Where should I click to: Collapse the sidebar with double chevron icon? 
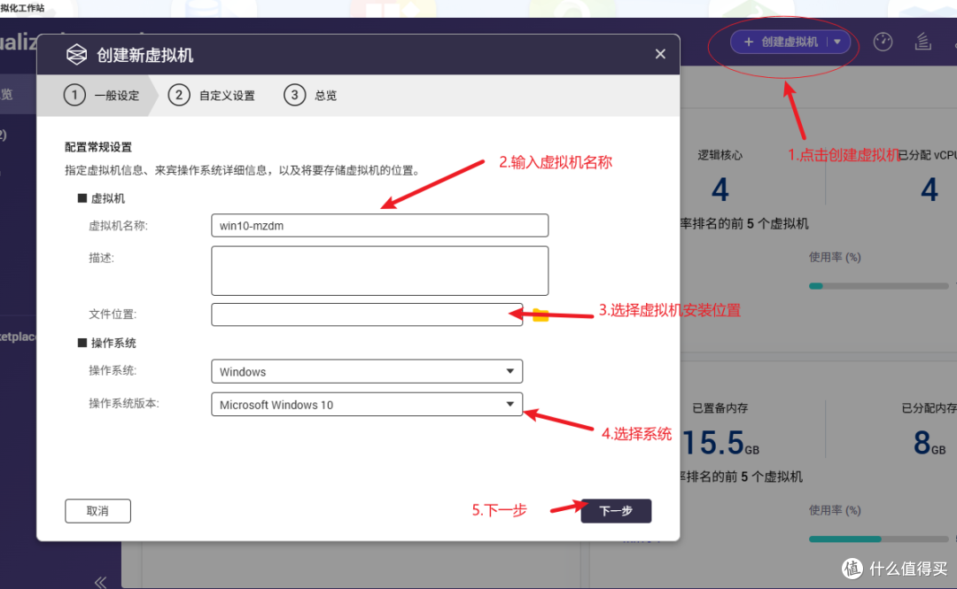point(101,582)
